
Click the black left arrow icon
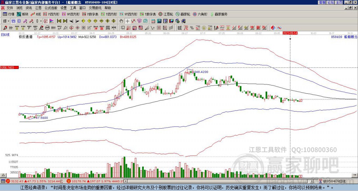[71, 21]
